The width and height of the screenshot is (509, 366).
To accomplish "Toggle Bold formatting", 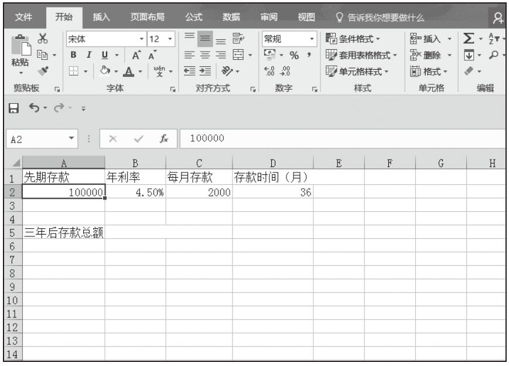I will coord(74,56).
